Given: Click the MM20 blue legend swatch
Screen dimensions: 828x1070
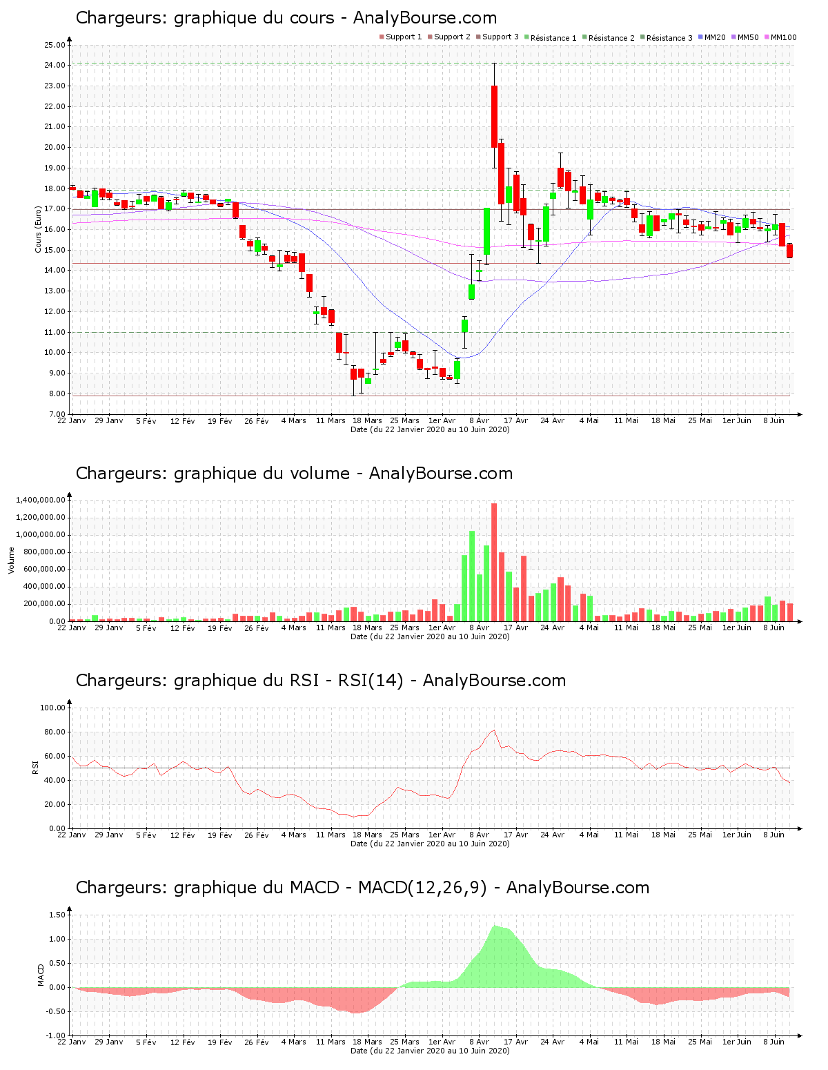Looking at the screenshot, I should [700, 37].
